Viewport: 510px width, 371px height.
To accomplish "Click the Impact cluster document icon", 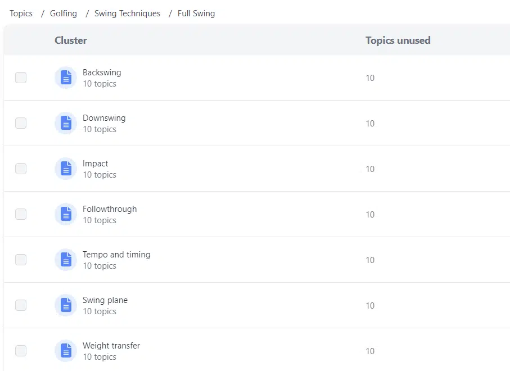I will click(x=66, y=169).
